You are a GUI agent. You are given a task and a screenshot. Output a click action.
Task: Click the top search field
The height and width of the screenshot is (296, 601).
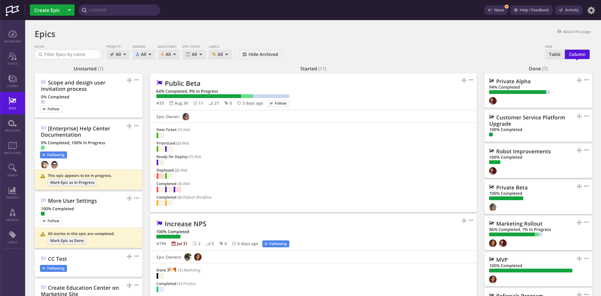[x=119, y=10]
